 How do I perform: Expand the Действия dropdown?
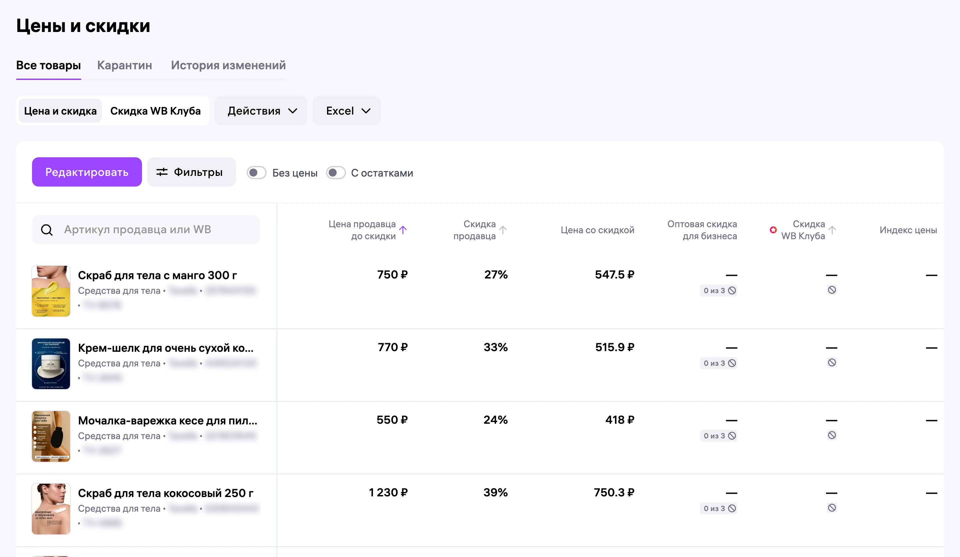[x=261, y=111]
